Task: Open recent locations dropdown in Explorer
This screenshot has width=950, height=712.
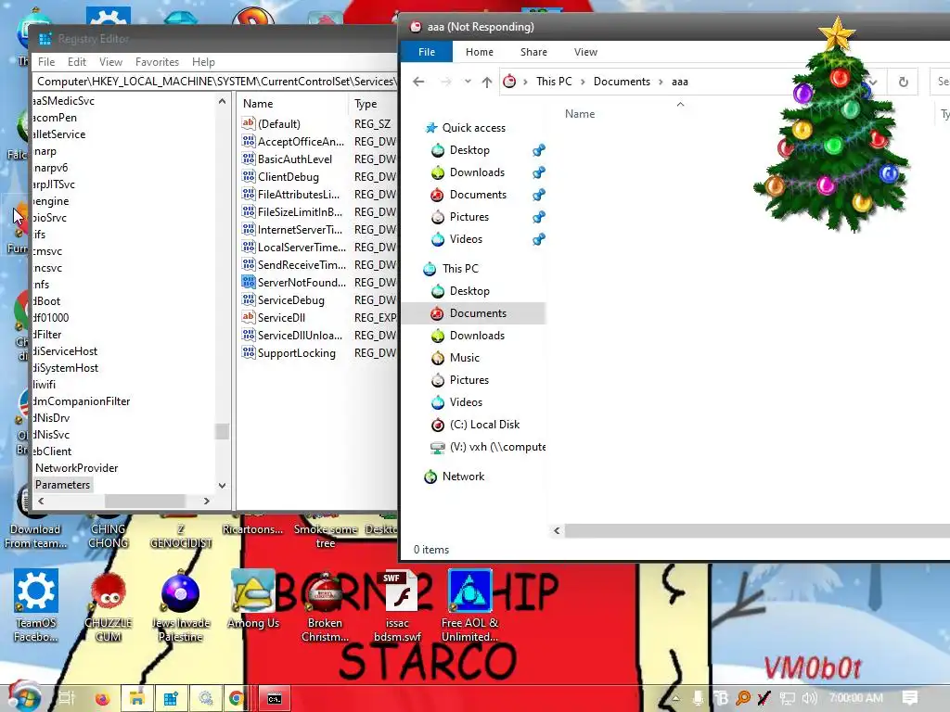Action: tap(468, 82)
